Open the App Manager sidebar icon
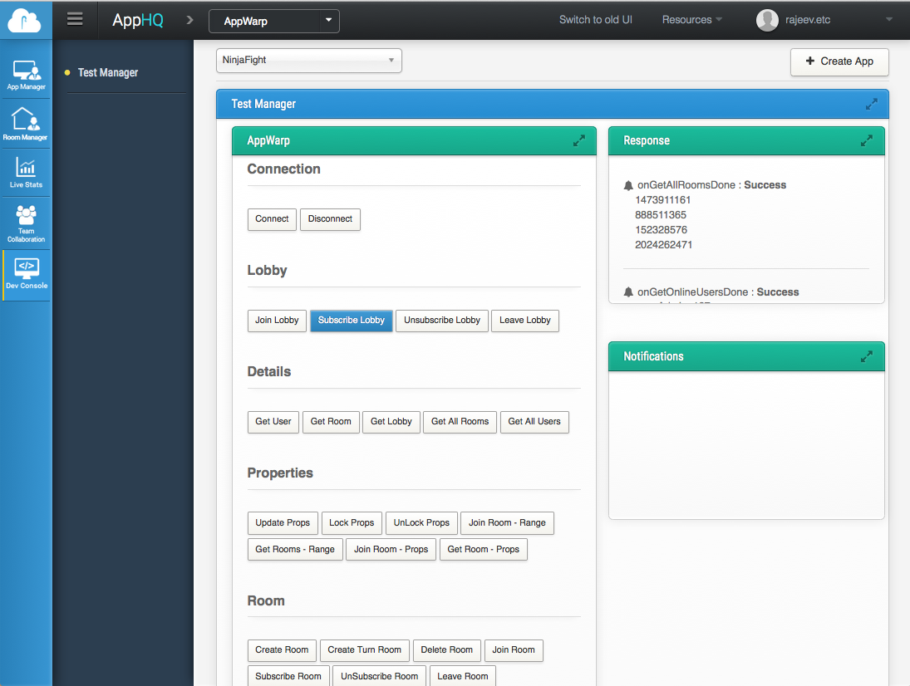 tap(26, 75)
